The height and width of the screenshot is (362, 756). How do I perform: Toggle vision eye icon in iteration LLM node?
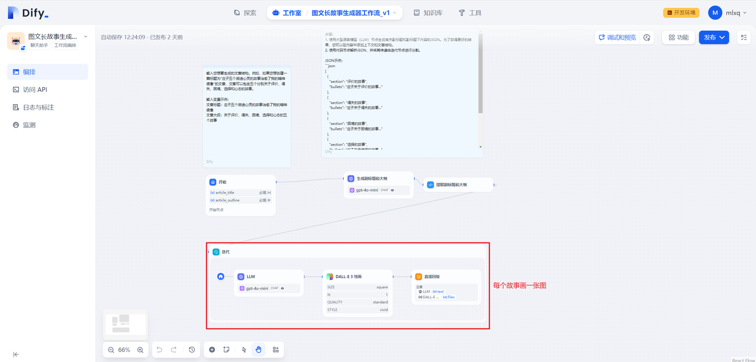coord(282,288)
